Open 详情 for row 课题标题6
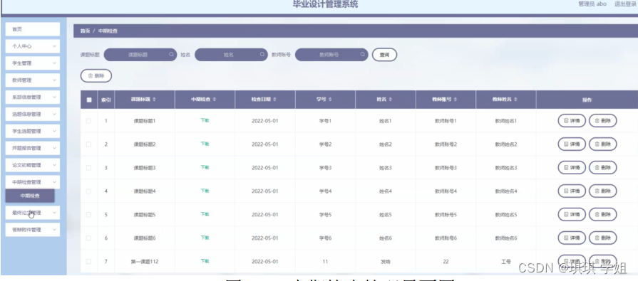The width and height of the screenshot is (638, 281). click(x=572, y=238)
